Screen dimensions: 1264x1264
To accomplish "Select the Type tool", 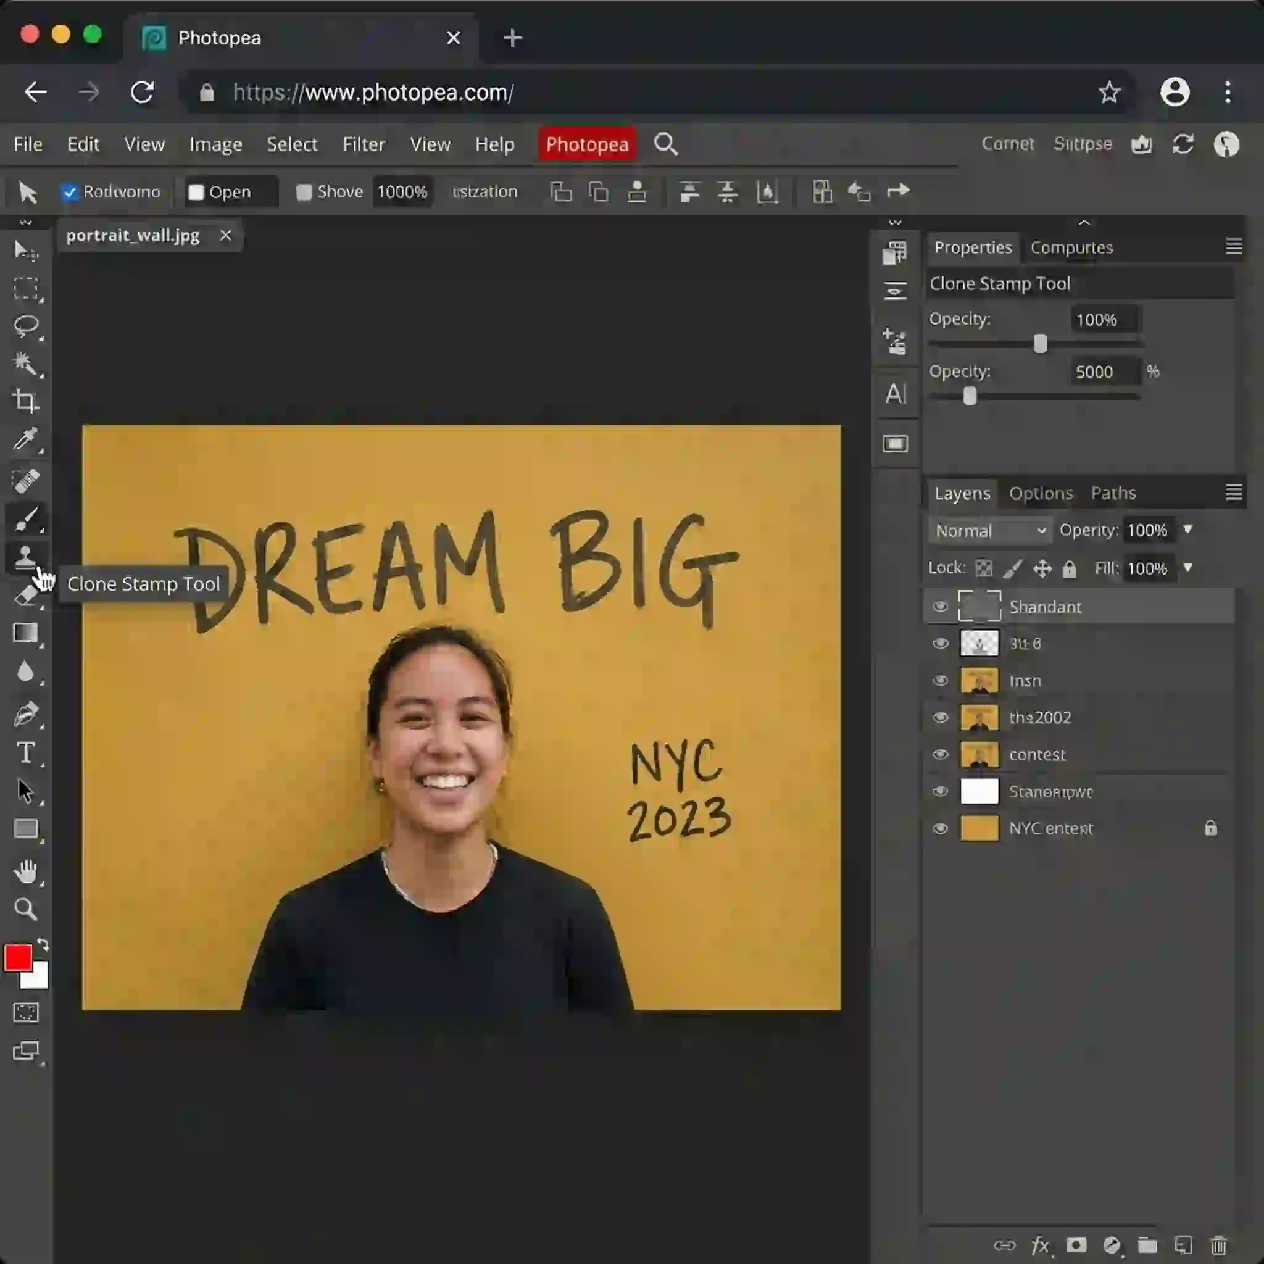I will 25,753.
